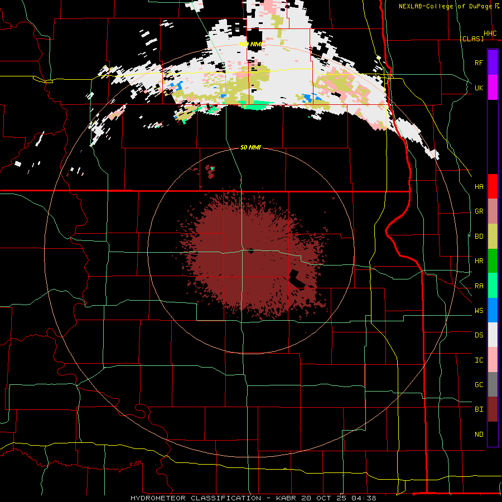502x502 pixels.
Task: Click the RF purple legend swatch
Action: pos(493,62)
